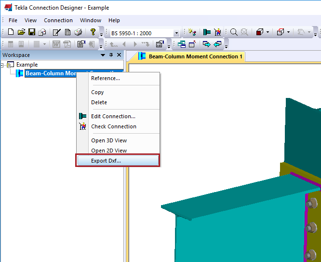Open the BS 5950-1 : 2000 design code dropdown

(176, 33)
